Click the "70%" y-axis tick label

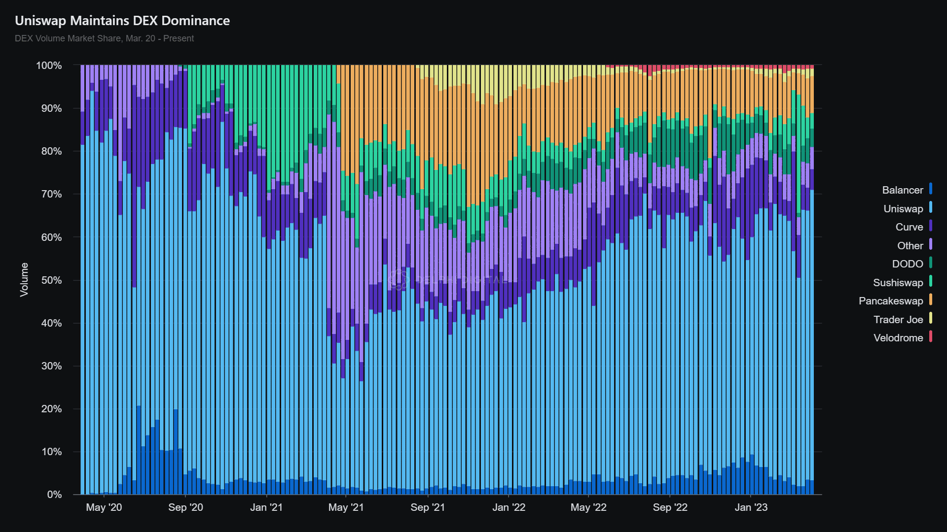pos(51,194)
